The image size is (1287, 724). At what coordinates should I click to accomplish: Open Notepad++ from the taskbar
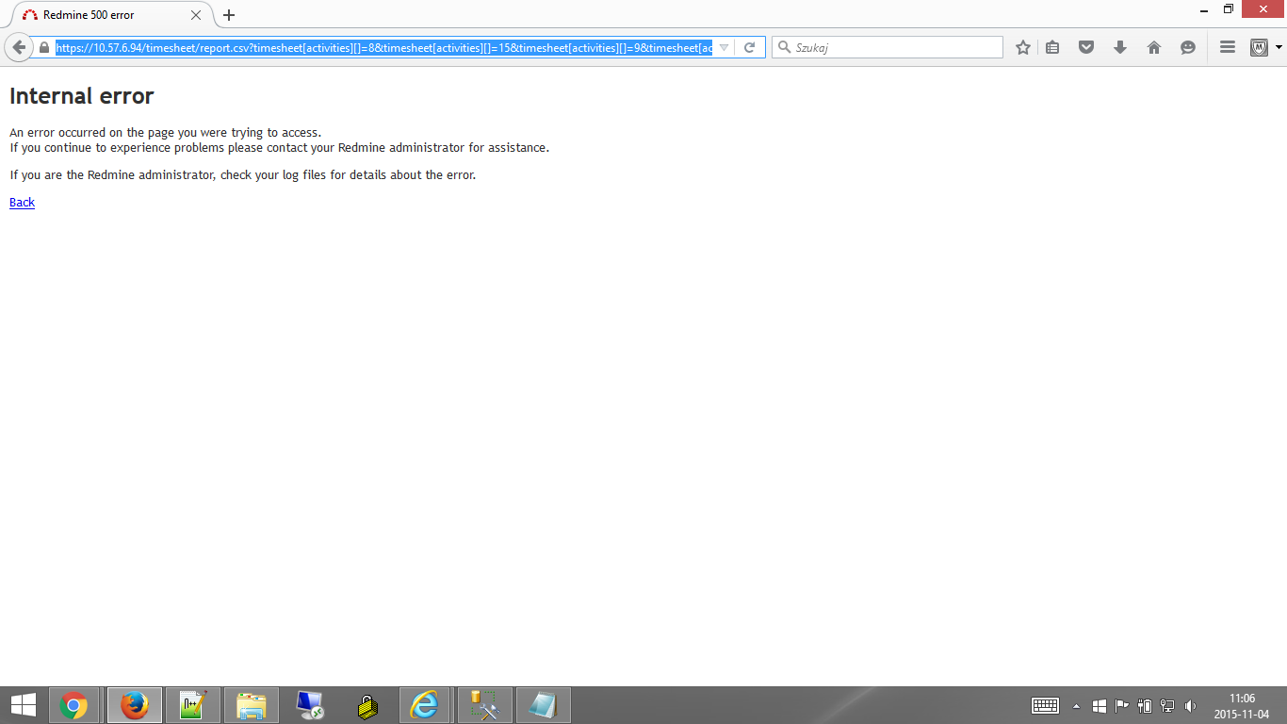click(193, 705)
